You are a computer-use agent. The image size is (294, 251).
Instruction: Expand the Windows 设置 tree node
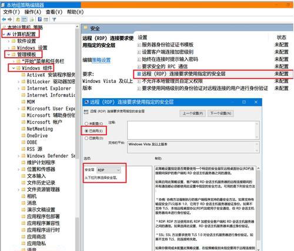pyautogui.click(x=9, y=48)
